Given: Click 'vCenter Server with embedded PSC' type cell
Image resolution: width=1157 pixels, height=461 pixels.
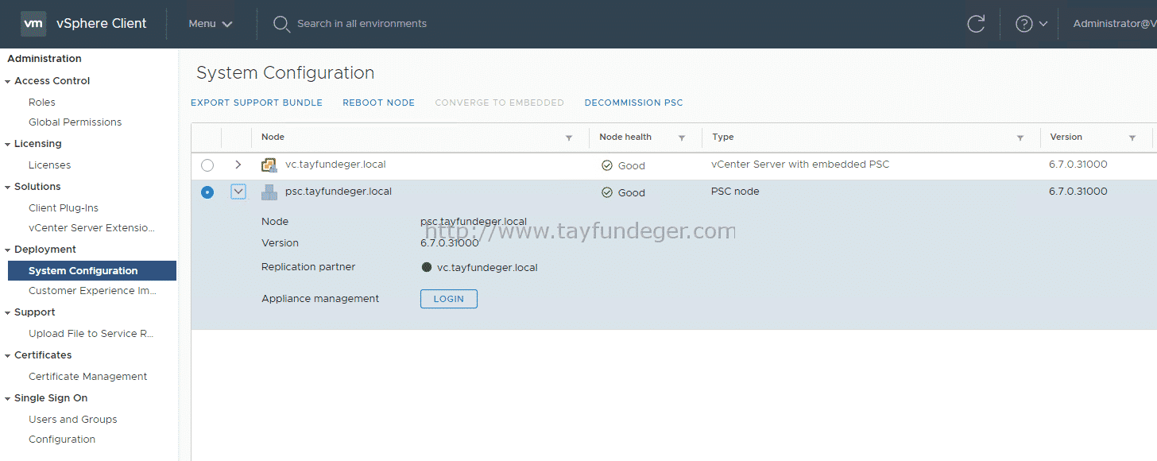Looking at the screenshot, I should point(800,165).
